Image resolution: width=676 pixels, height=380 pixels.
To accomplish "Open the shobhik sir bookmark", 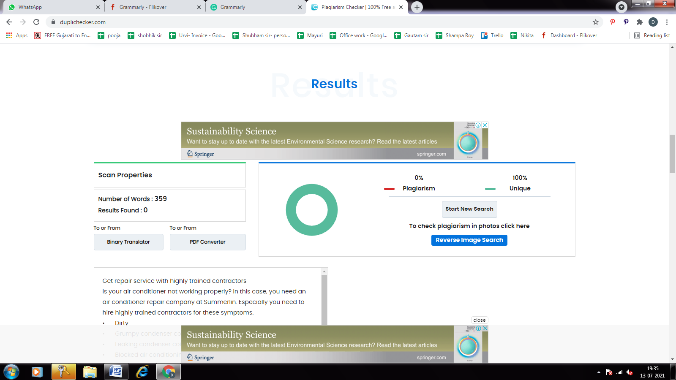I will [145, 35].
